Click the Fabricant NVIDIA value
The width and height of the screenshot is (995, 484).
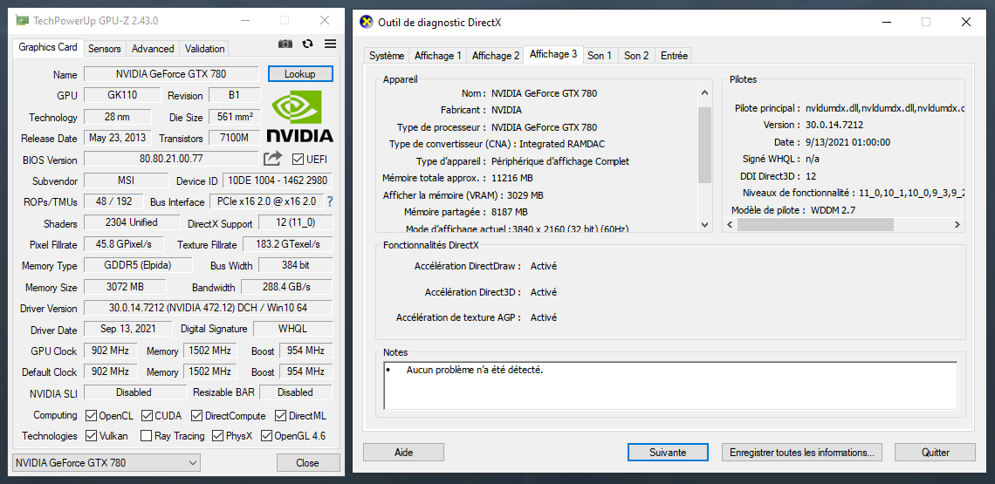pos(507,111)
